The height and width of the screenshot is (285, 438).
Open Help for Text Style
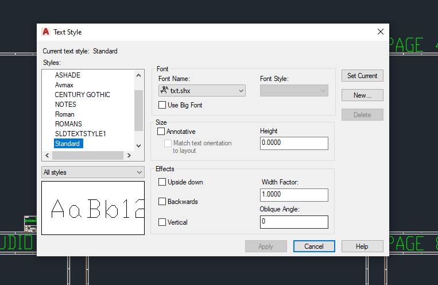click(x=362, y=247)
